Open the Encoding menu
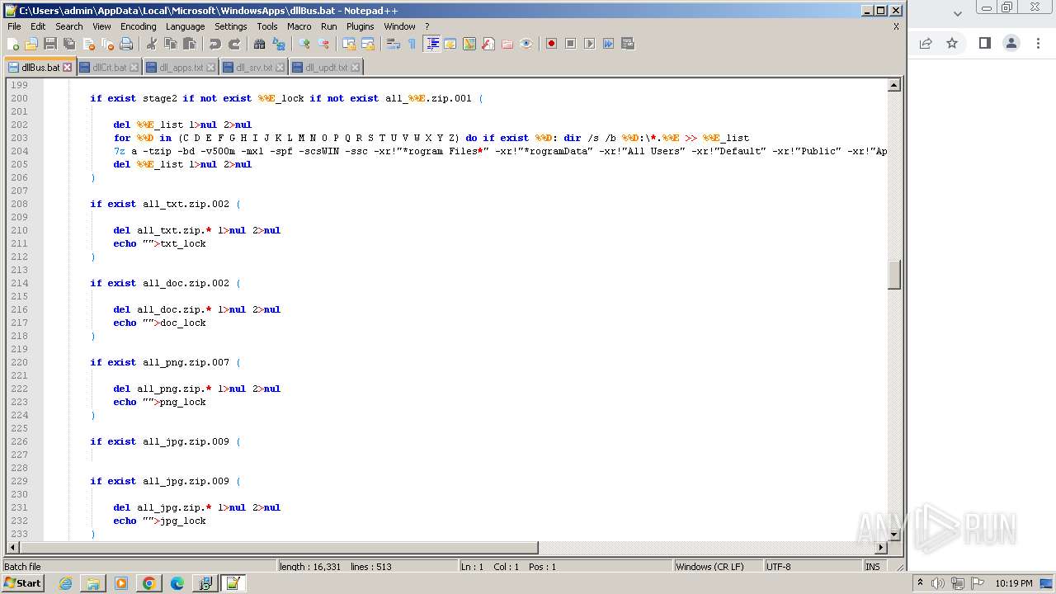The image size is (1056, 594). 138,26
